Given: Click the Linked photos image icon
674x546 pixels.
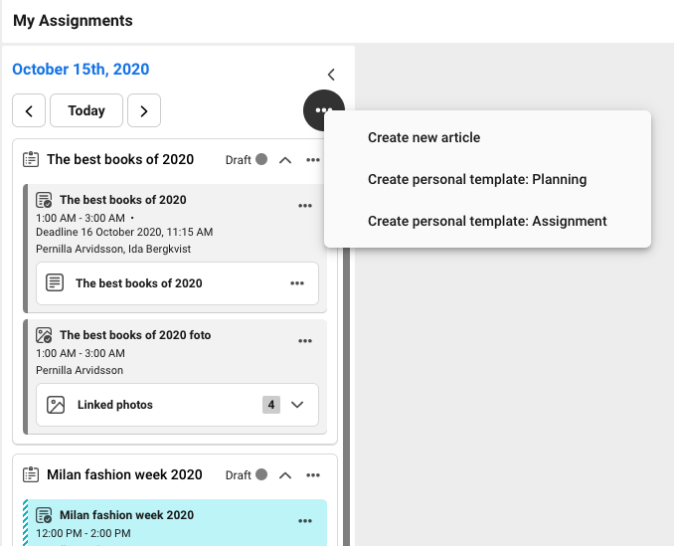Looking at the screenshot, I should [x=56, y=405].
